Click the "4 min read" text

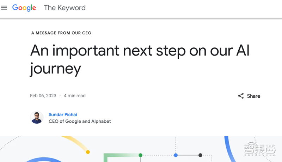75,96
